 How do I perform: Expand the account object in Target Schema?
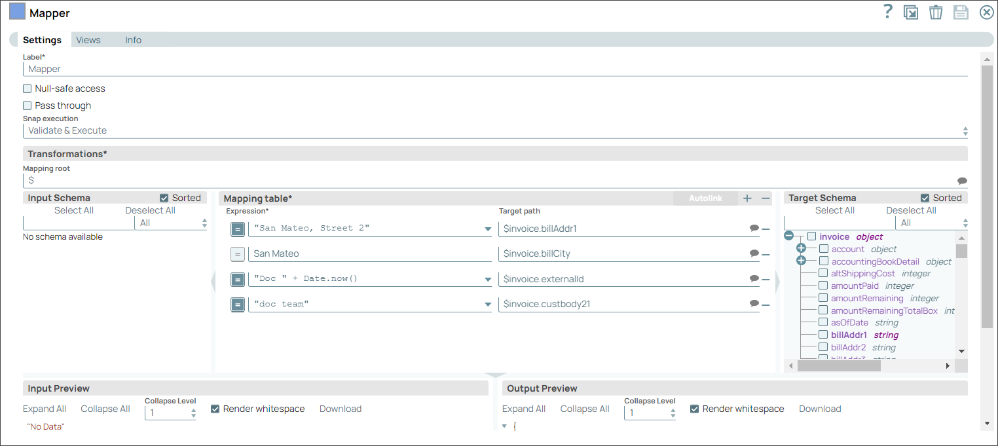[x=802, y=248]
